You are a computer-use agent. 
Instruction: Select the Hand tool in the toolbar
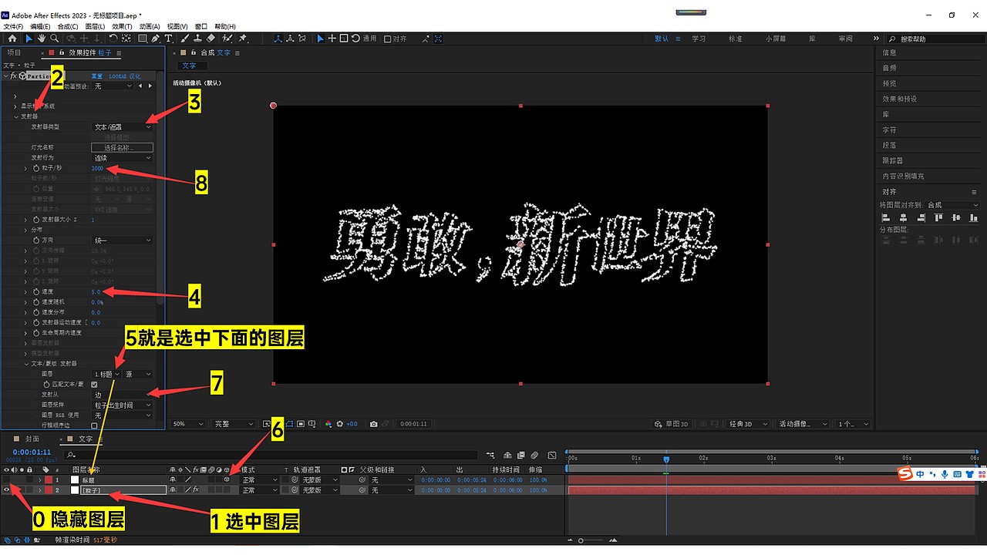[40, 38]
